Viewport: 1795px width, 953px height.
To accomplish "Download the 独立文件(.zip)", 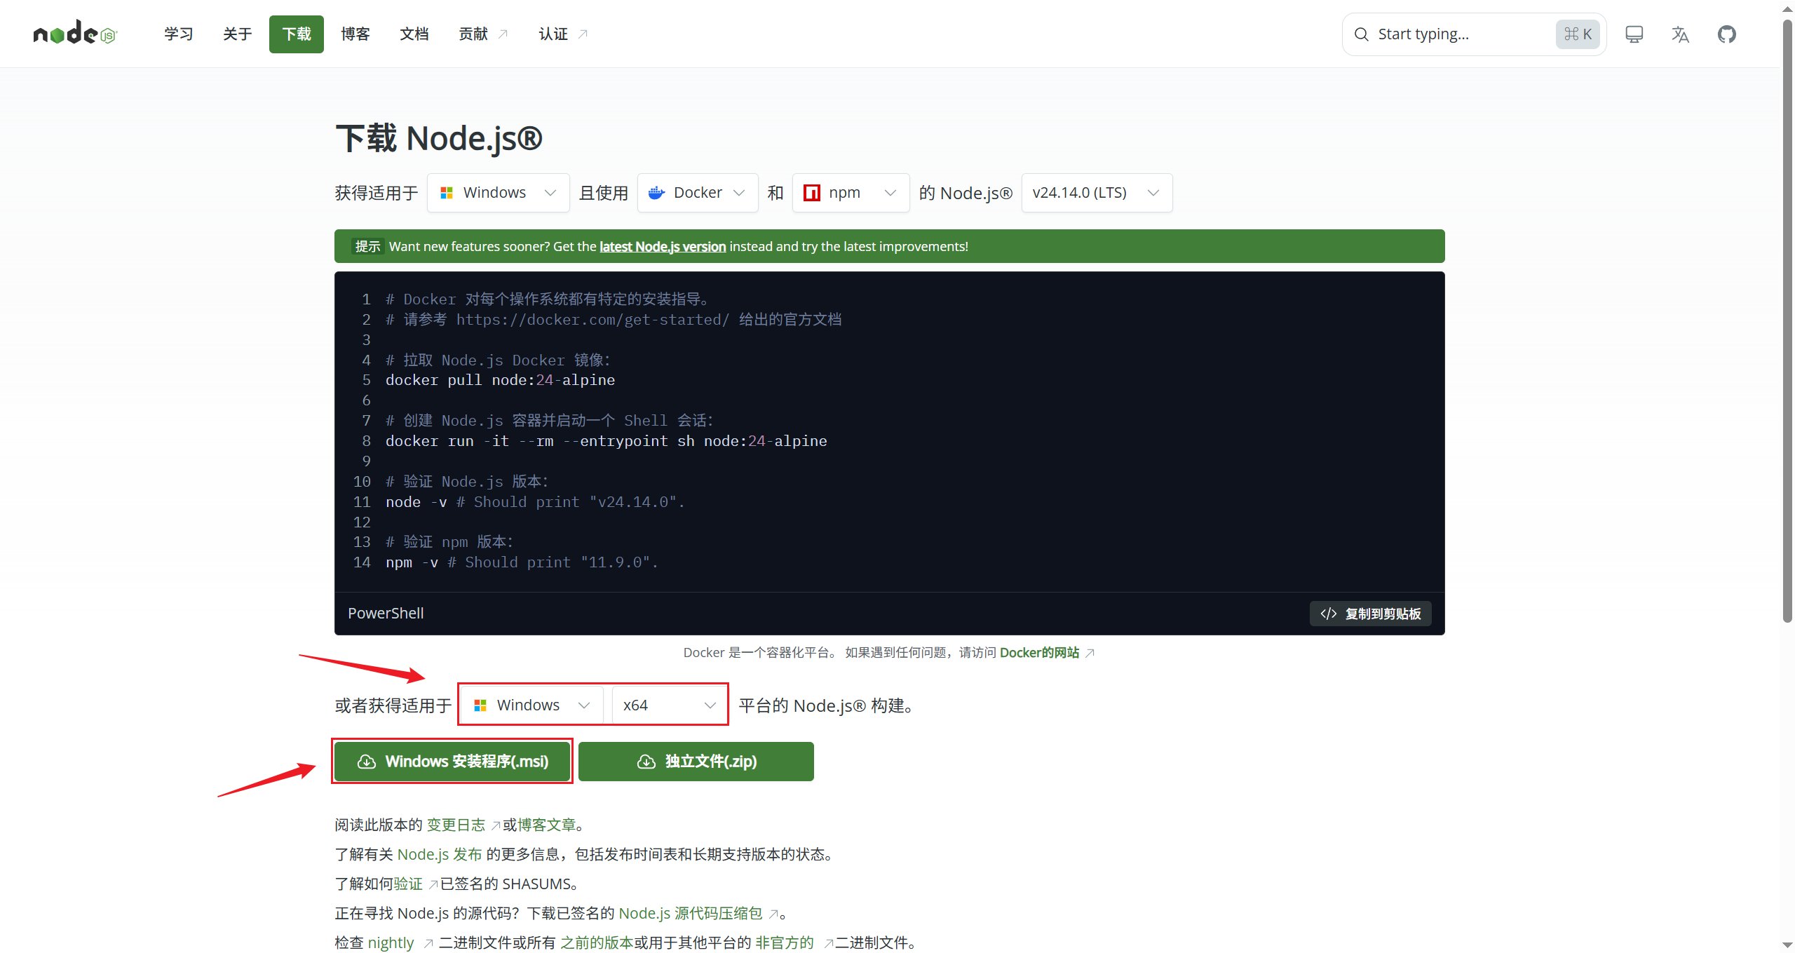I will click(696, 762).
